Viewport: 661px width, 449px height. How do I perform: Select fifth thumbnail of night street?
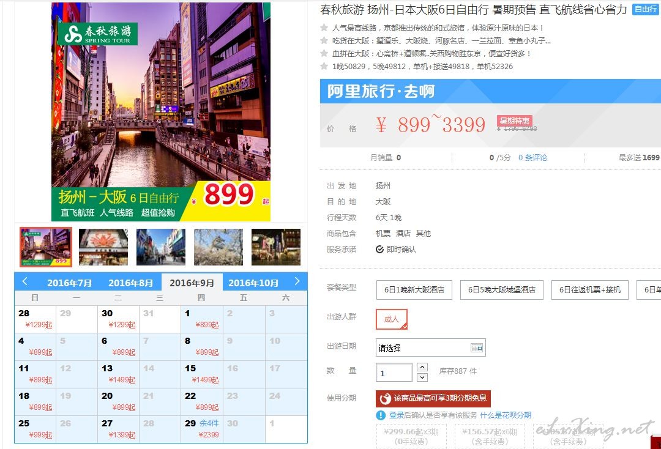(276, 247)
